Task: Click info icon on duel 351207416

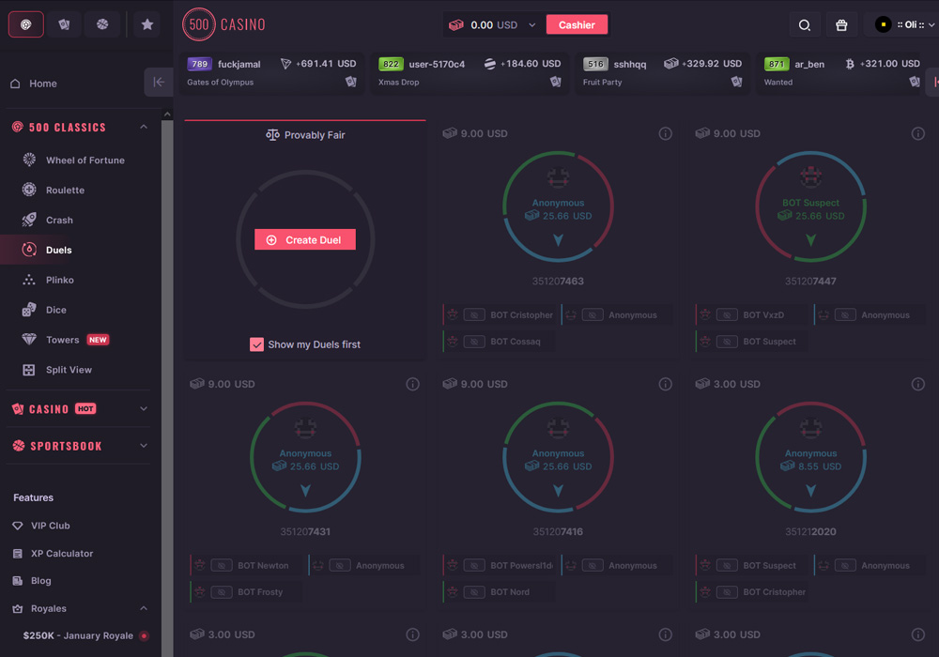Action: (666, 384)
